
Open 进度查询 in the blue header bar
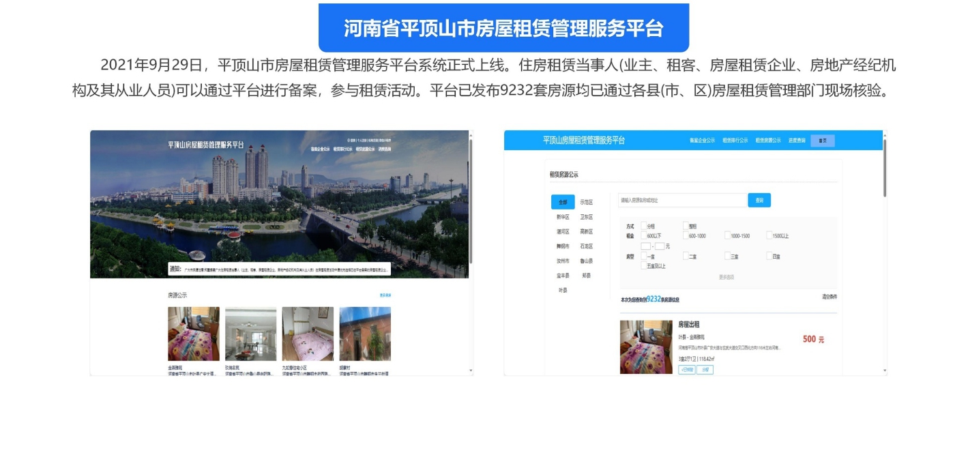[797, 141]
